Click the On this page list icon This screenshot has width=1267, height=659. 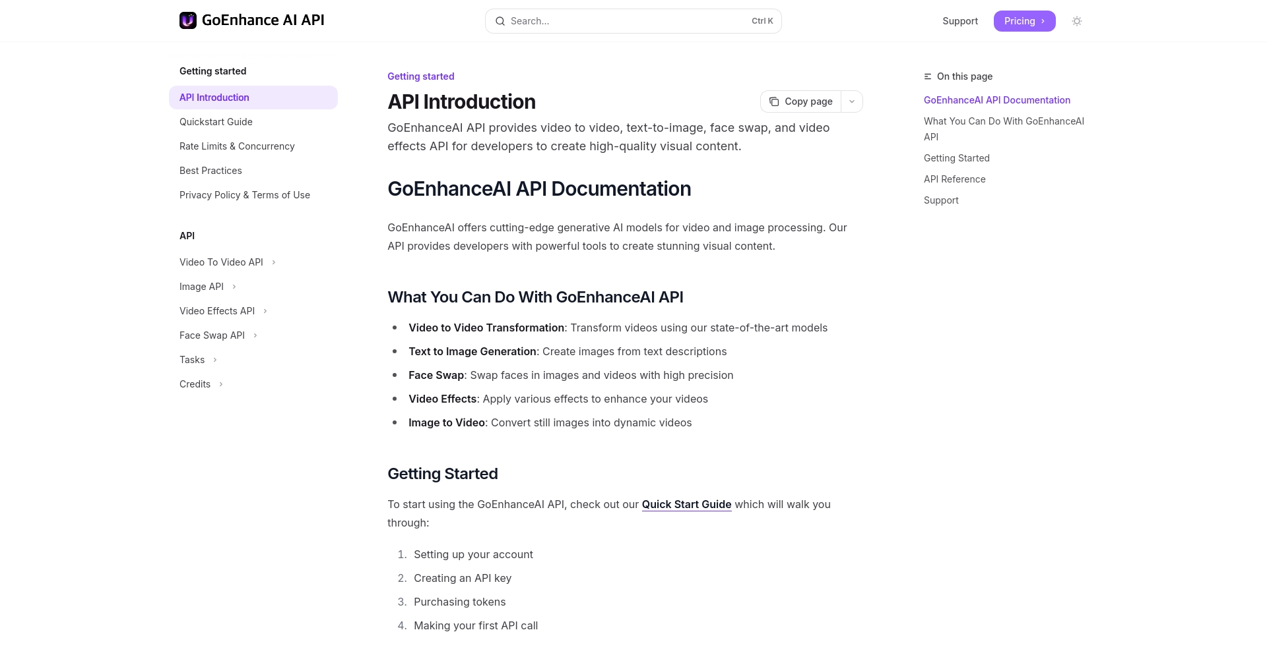(x=928, y=76)
